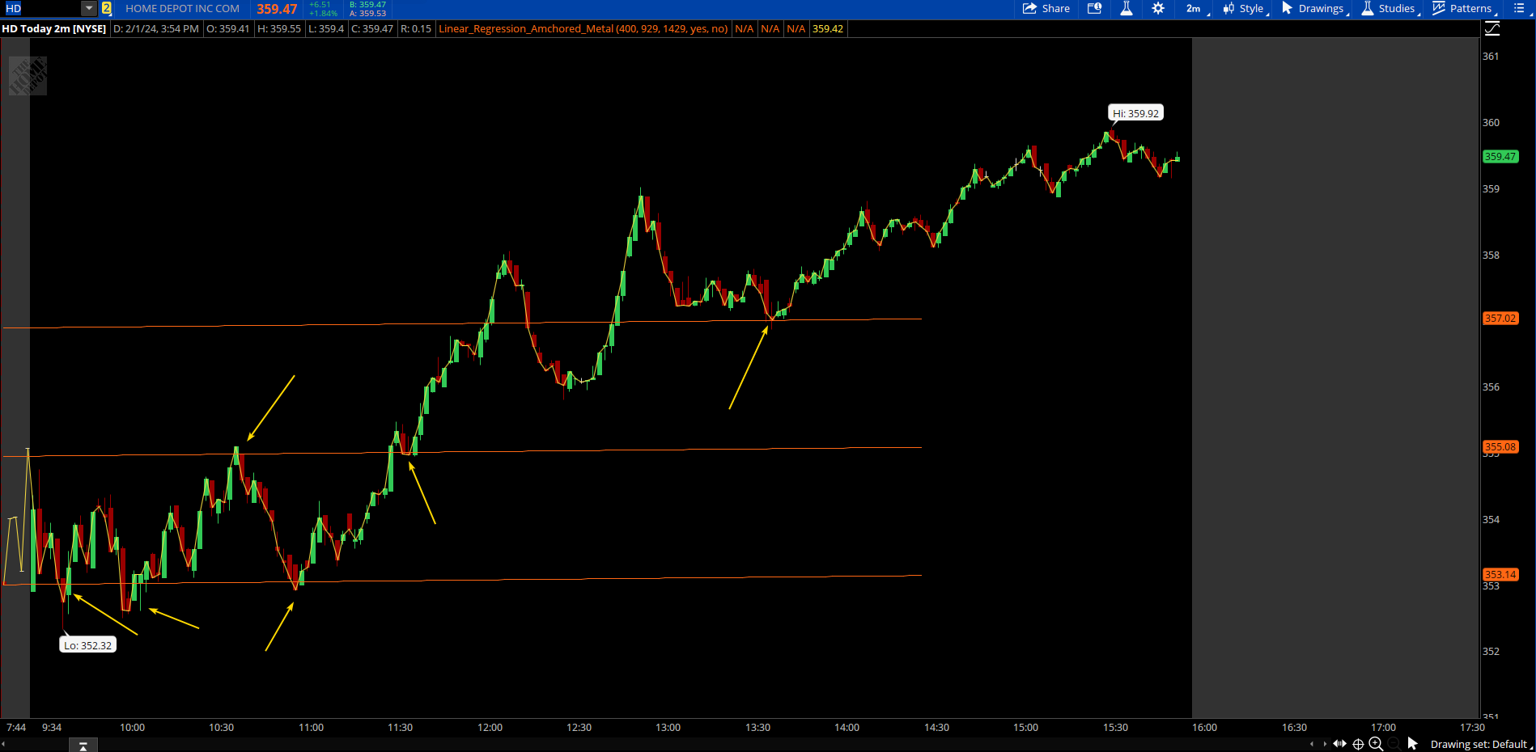Click the expand time axis icon
Image resolution: width=1536 pixels, height=752 pixels.
[x=1339, y=744]
